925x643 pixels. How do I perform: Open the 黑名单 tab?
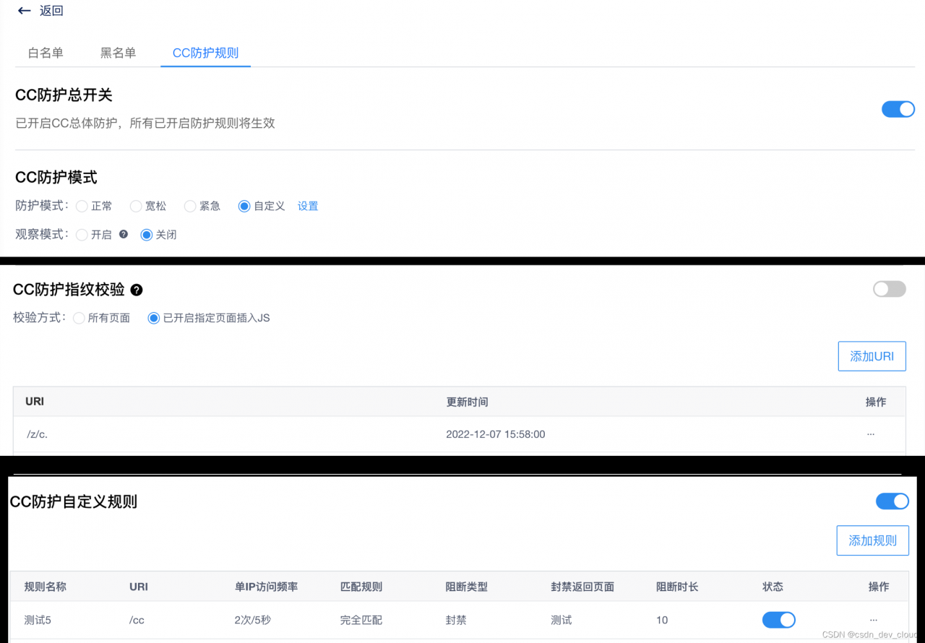pos(119,52)
